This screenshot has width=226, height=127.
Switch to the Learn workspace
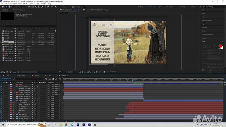[159, 7]
